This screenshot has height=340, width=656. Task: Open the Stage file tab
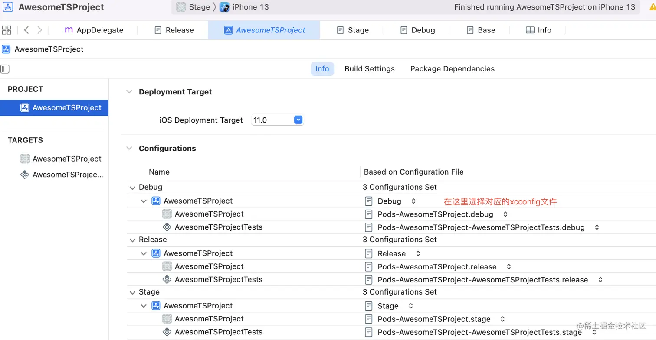353,30
